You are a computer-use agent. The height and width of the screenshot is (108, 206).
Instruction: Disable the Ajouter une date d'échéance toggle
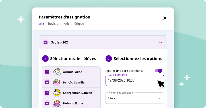pyautogui.click(x=158, y=71)
